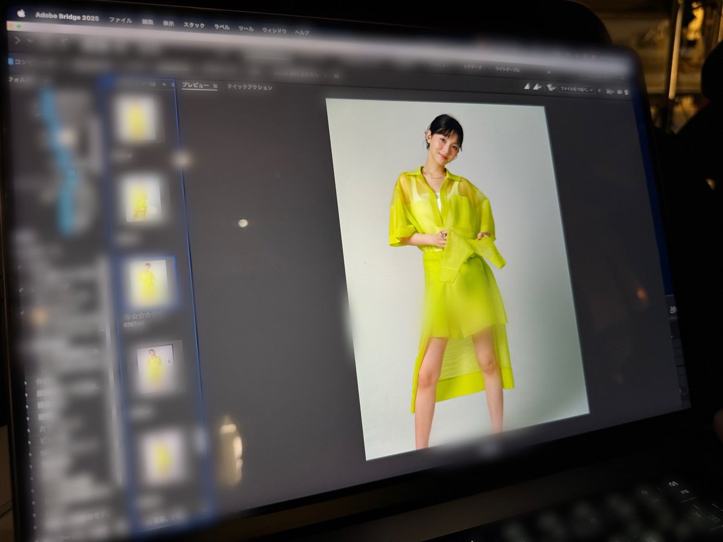
Task: Open the Adobe Bridge 2025 application menu
Action: click(x=67, y=16)
